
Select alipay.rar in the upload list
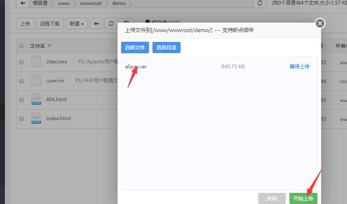pyautogui.click(x=136, y=67)
